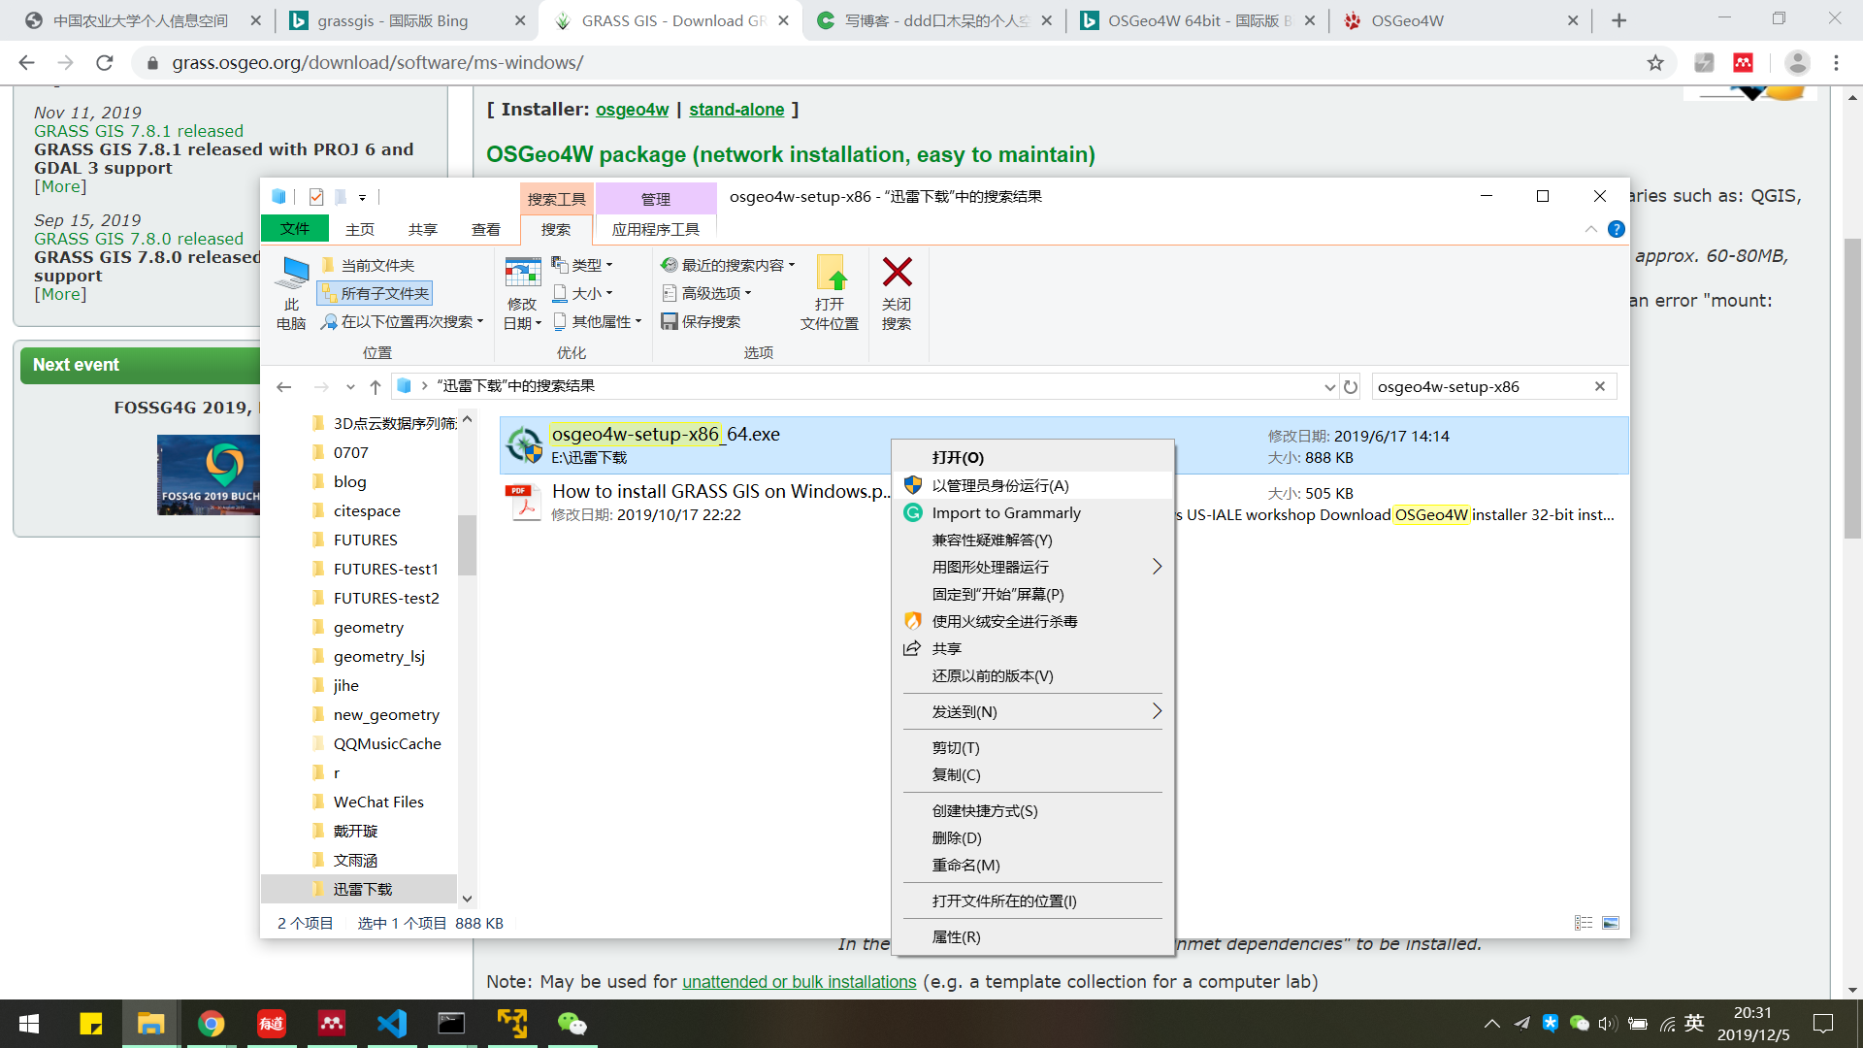
Task: Click the This PC search location icon
Action: [x=291, y=273]
